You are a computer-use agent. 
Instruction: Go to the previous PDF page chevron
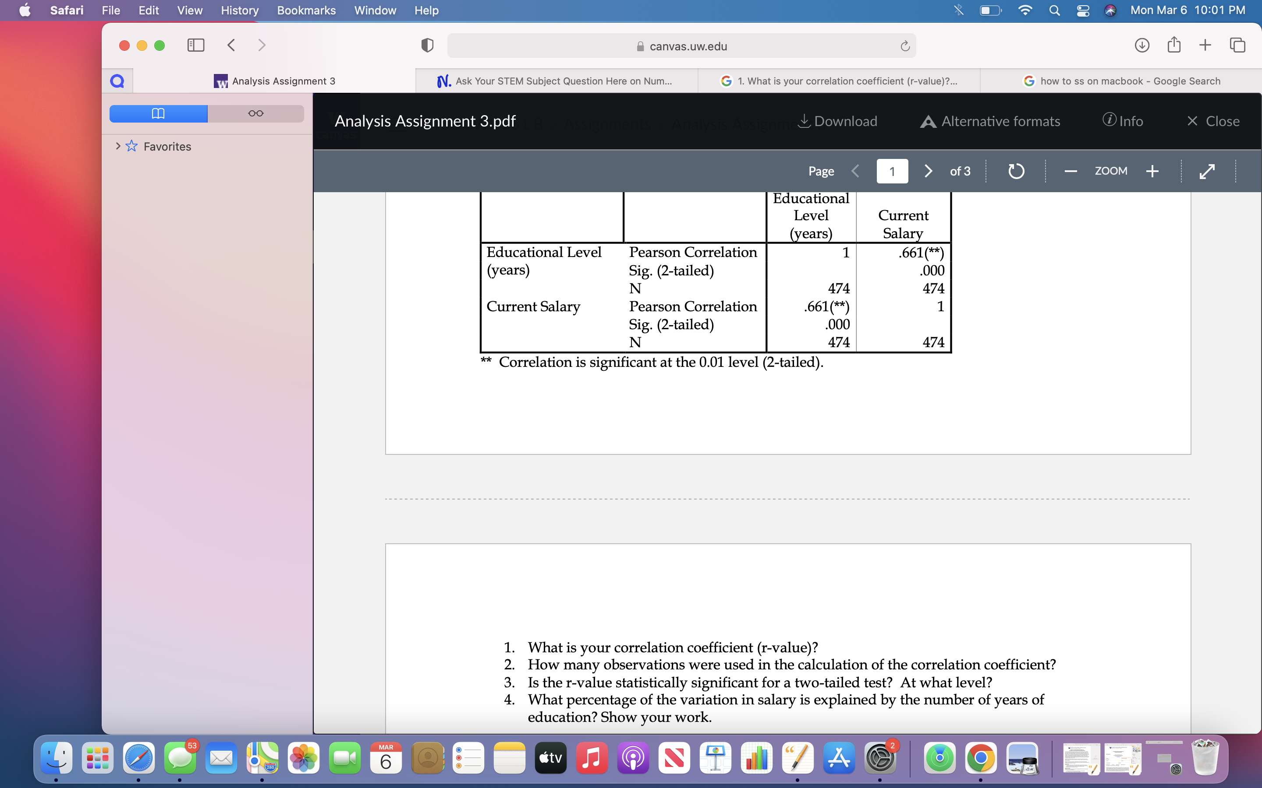click(855, 171)
